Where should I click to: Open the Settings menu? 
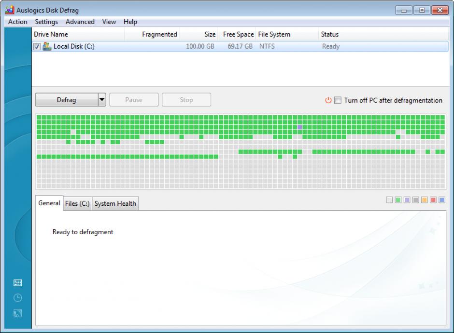[46, 22]
